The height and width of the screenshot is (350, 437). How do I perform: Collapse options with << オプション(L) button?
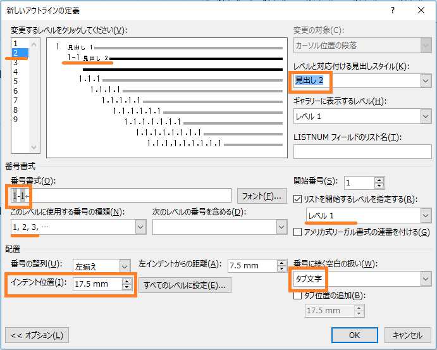[x=37, y=335]
